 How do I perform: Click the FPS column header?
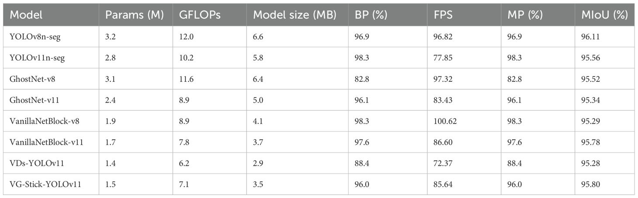coord(440,15)
